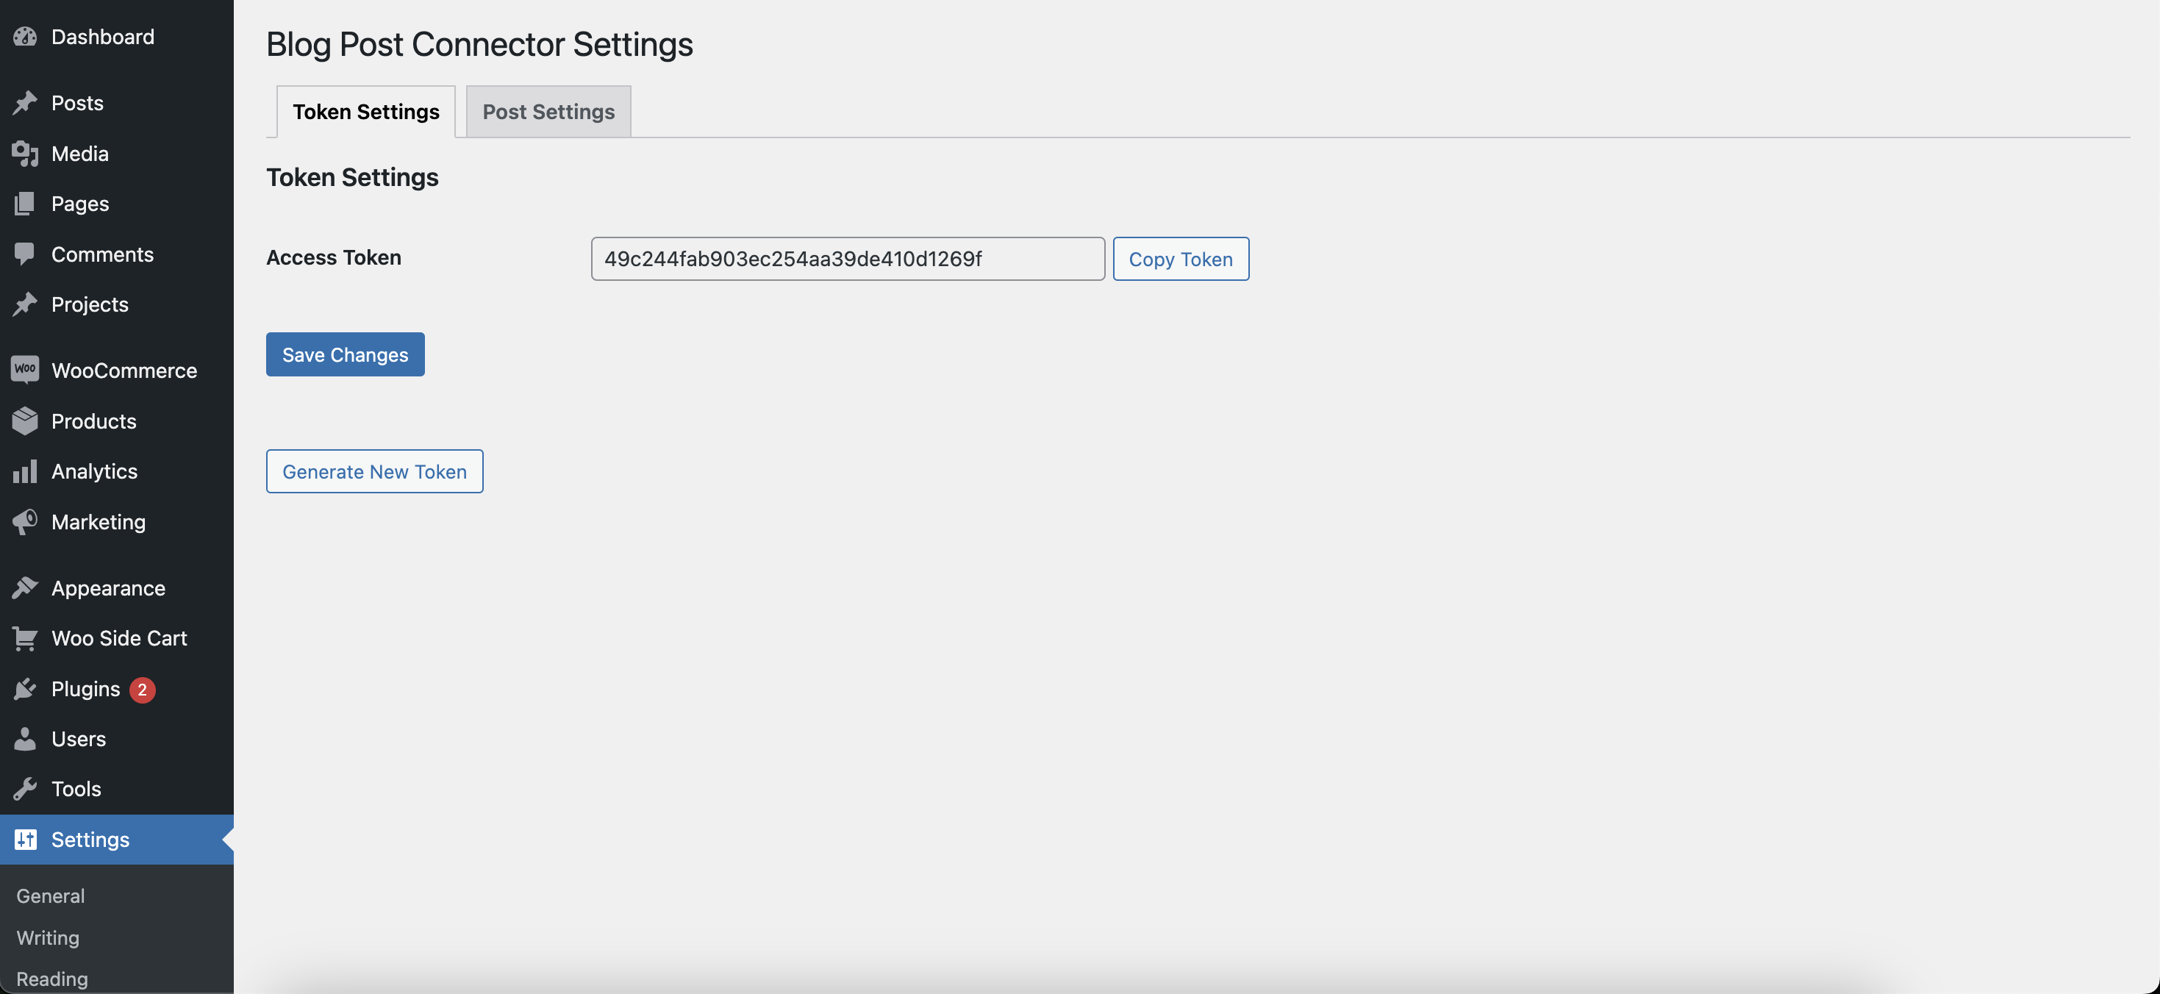Click the Analytics bar chart icon

25,471
